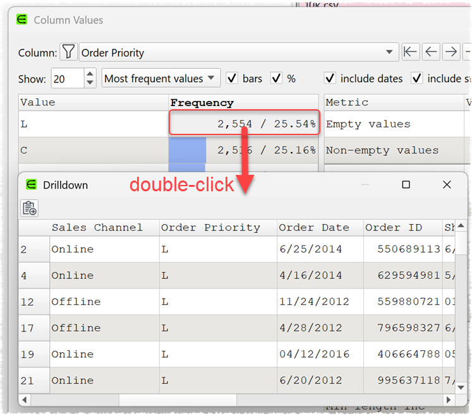
Task: Select the L value row cell
Action: tap(94, 124)
